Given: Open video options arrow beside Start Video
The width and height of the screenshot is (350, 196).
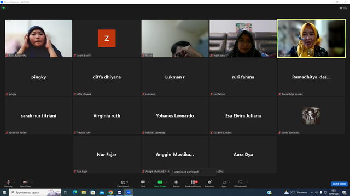Looking at the screenshot, I should pyautogui.click(x=32, y=182).
